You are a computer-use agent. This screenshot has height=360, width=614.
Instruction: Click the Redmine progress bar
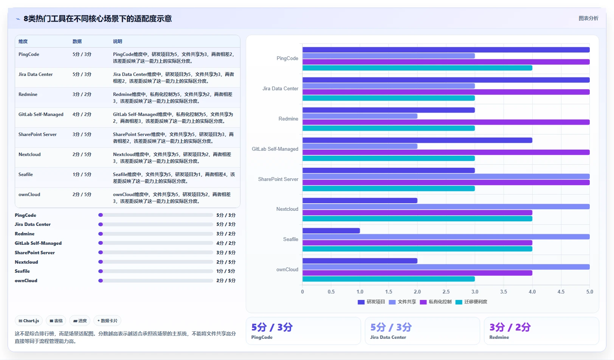pos(156,234)
